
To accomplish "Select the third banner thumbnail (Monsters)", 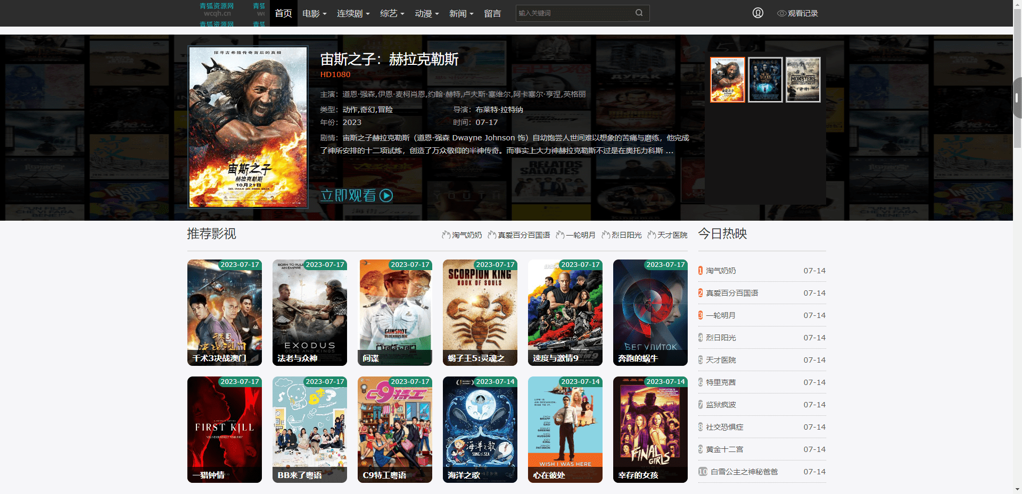I will click(803, 80).
